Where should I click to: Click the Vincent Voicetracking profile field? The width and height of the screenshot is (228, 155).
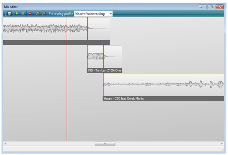click(x=91, y=13)
